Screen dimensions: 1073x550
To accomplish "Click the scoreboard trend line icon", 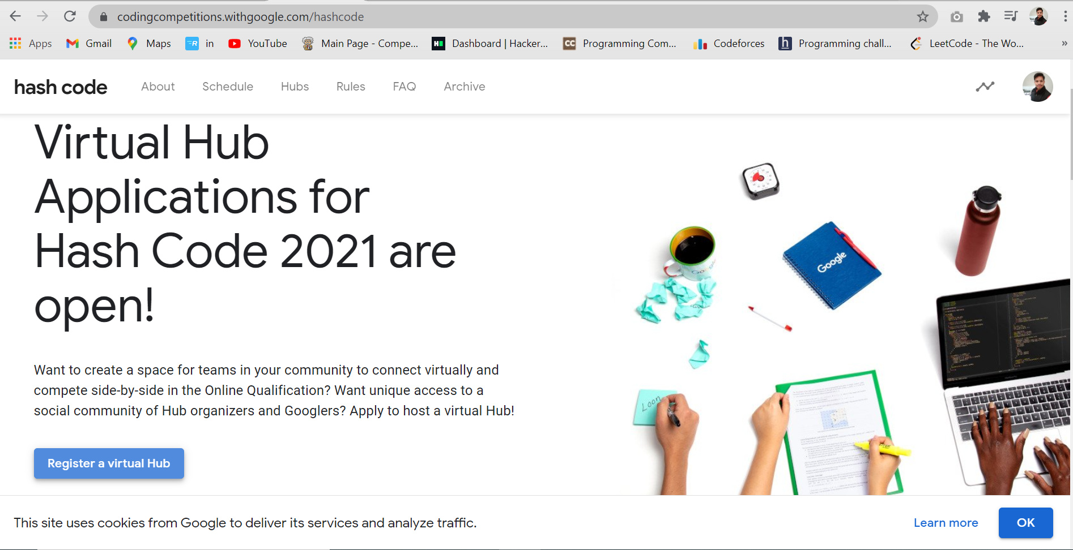I will point(985,87).
